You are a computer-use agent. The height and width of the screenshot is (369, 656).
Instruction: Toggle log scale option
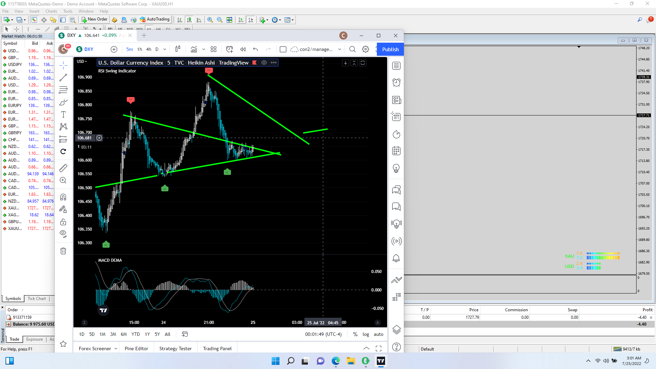(366, 334)
